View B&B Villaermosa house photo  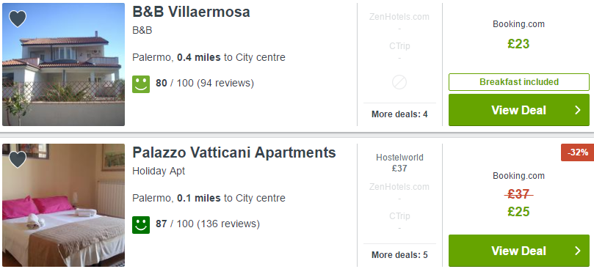coord(63,65)
